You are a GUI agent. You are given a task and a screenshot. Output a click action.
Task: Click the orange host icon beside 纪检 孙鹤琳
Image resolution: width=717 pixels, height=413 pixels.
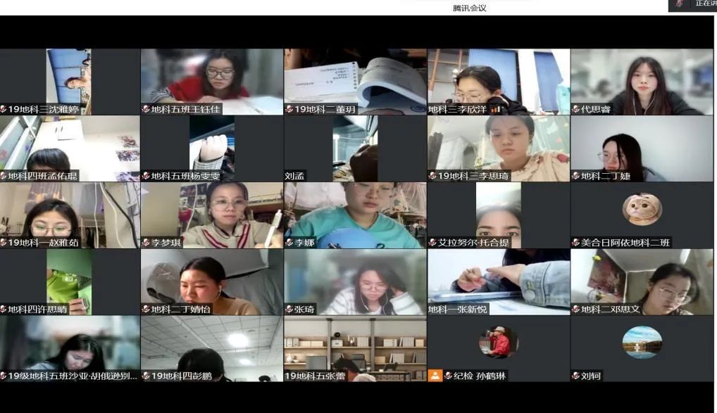coord(435,376)
